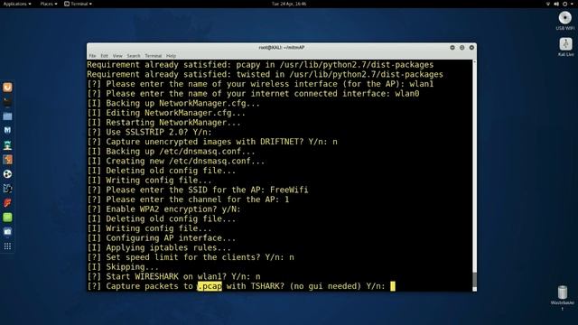Open the Applications menu
Viewport: 578px width, 325px height.
coord(17,4)
